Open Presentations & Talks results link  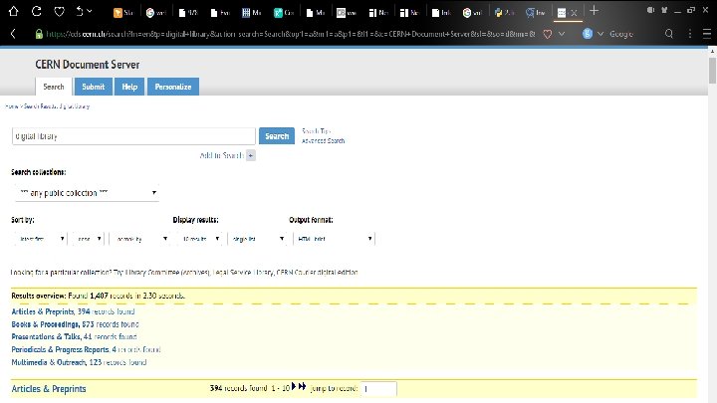coord(74,336)
